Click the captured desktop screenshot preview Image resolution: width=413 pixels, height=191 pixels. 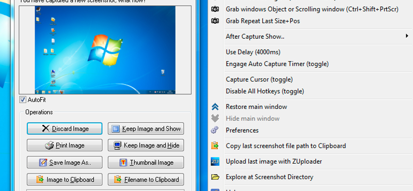(x=105, y=50)
